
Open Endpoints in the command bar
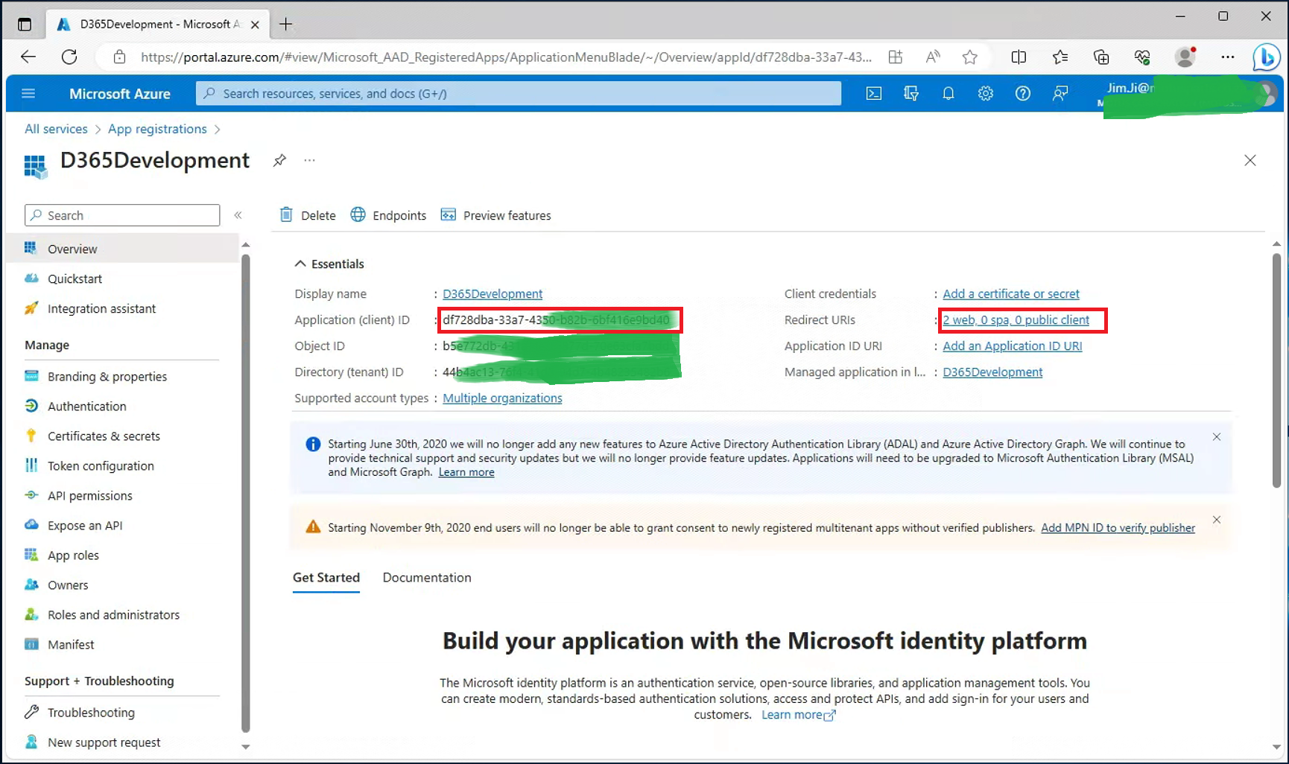(388, 215)
